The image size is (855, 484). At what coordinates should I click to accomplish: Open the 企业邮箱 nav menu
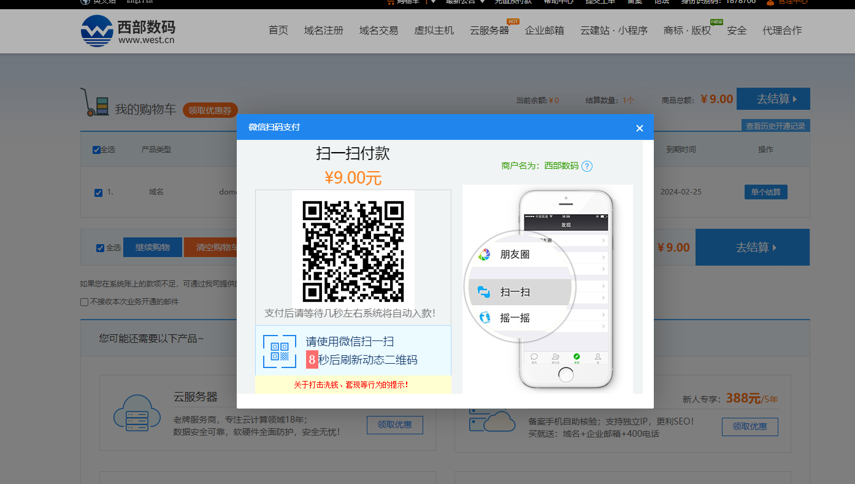coord(545,31)
